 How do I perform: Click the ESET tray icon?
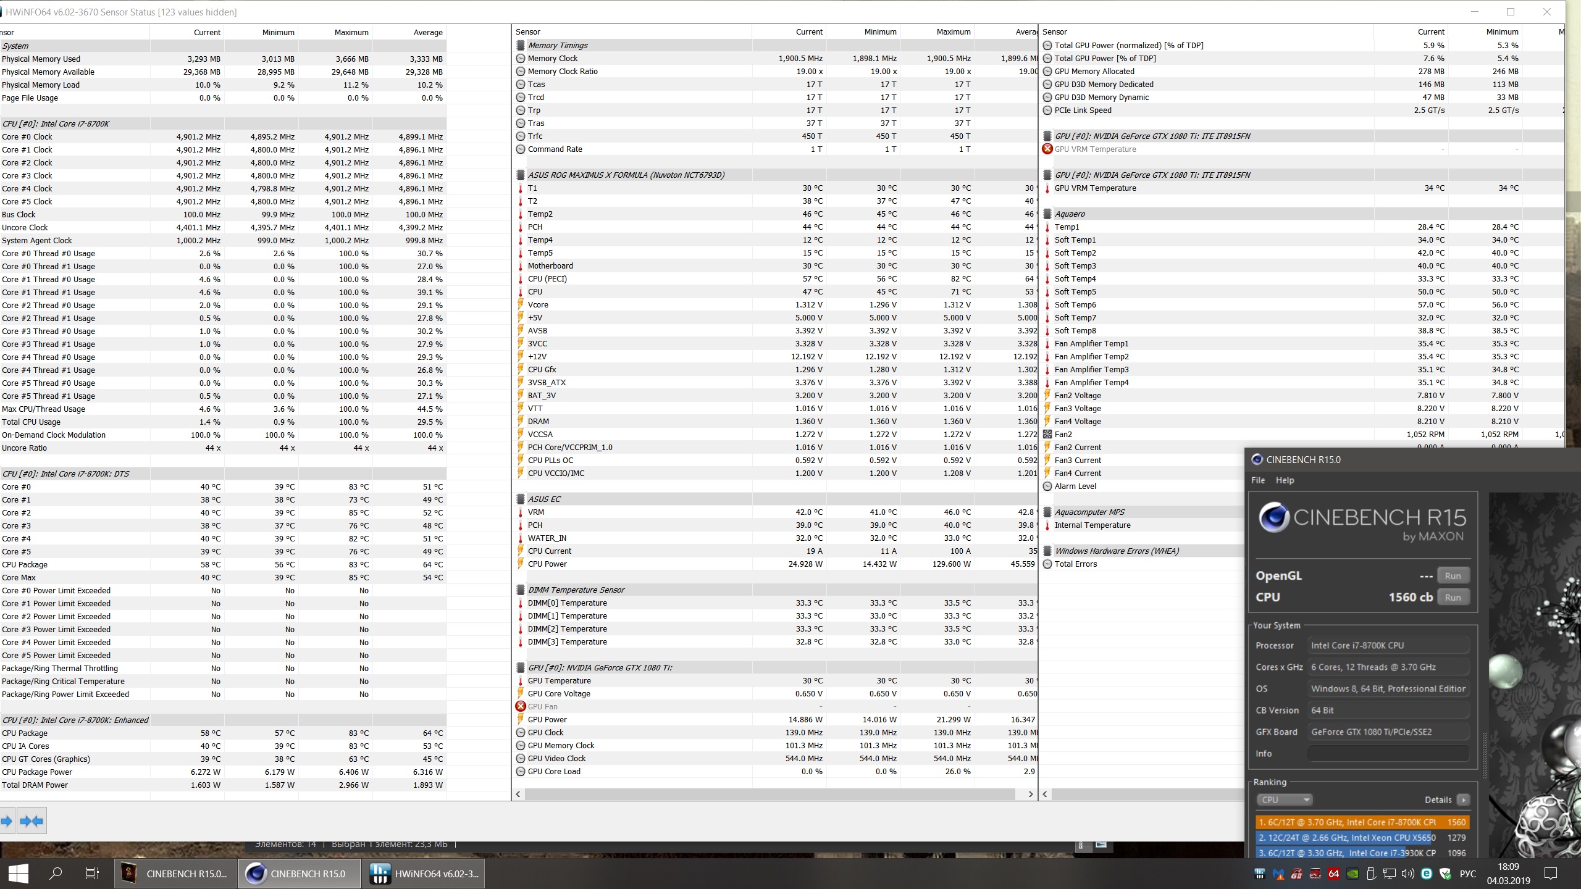[1427, 874]
